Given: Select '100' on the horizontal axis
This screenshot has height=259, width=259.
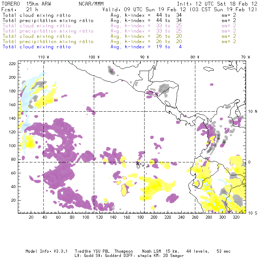Looking at the screenshot, I should (x=86, y=217).
